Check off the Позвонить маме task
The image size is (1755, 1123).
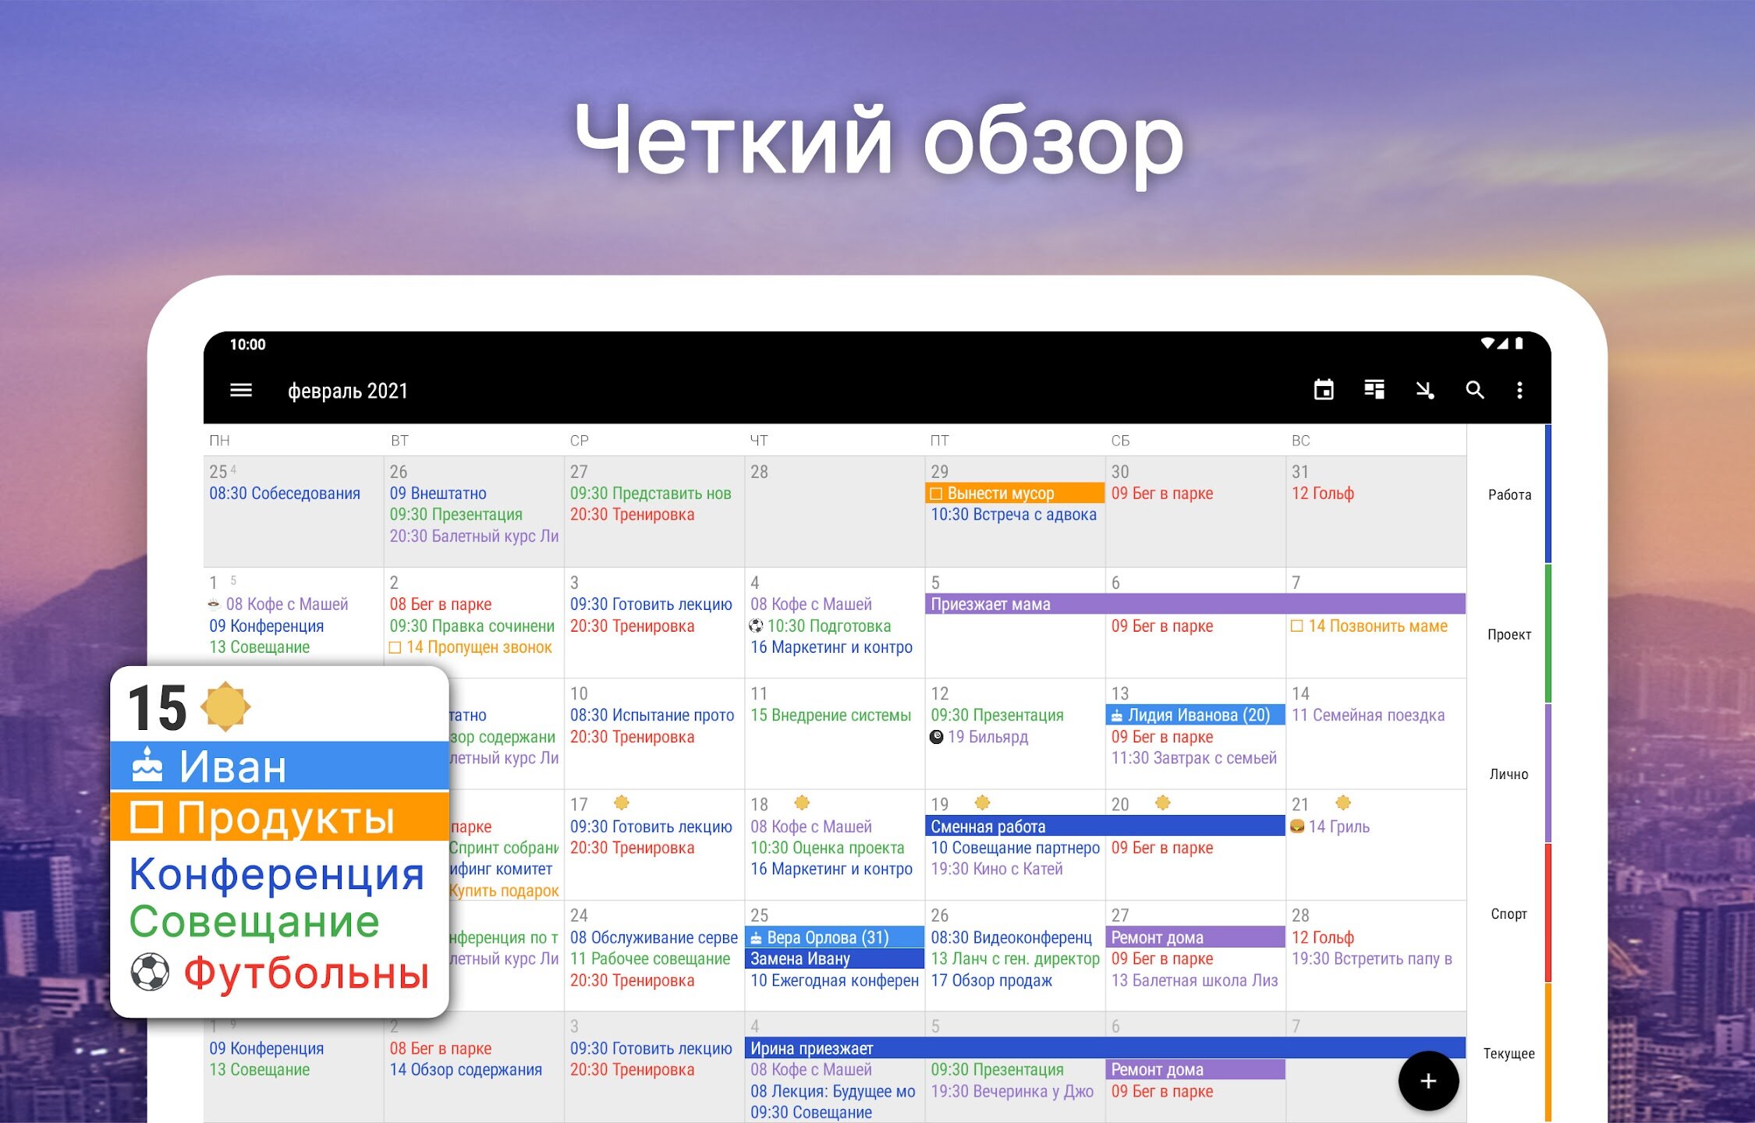point(1297,626)
